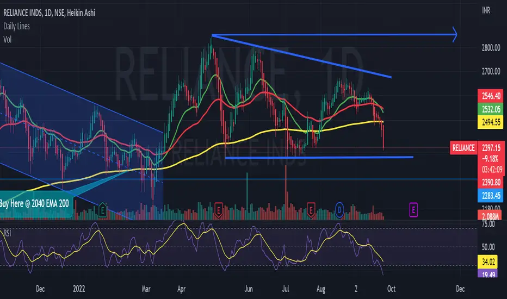507x299 pixels.
Task: Click the -9.18% change label
Action: tap(491, 159)
